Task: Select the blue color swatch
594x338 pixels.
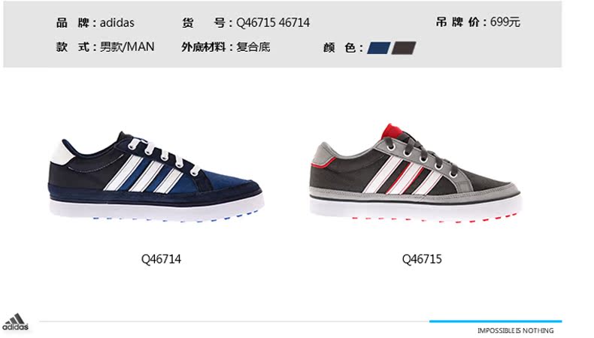Action: (x=378, y=48)
